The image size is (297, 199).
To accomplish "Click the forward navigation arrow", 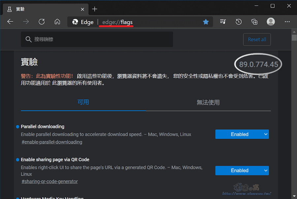I will pyautogui.click(x=26, y=21).
